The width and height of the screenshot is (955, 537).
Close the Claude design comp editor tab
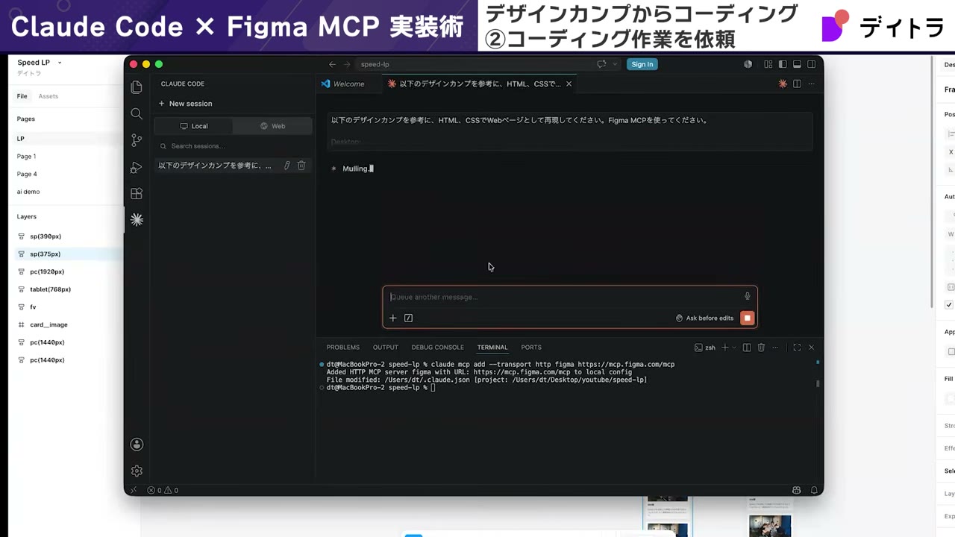tap(569, 84)
